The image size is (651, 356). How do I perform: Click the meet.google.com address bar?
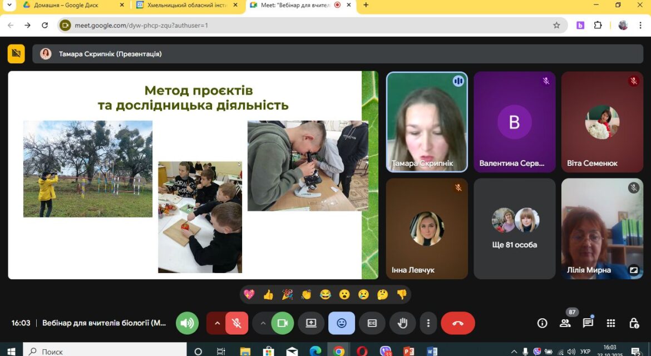click(x=313, y=26)
